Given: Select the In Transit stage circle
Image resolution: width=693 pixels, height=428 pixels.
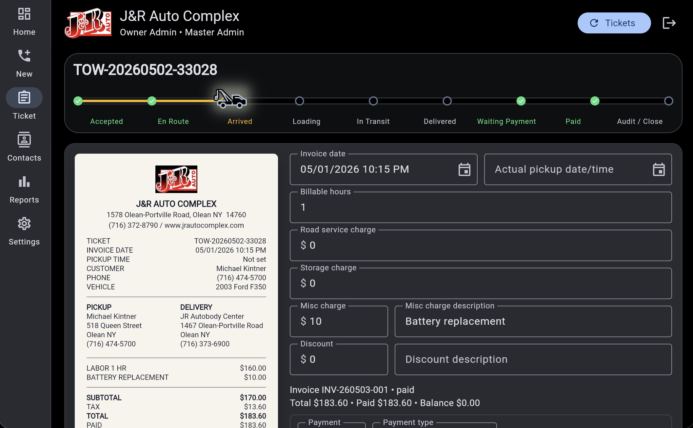Looking at the screenshot, I should (373, 101).
